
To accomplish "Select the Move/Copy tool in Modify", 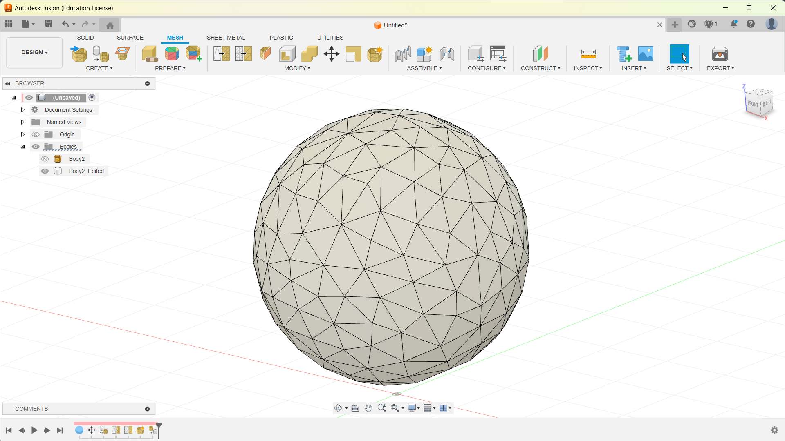I will (331, 53).
